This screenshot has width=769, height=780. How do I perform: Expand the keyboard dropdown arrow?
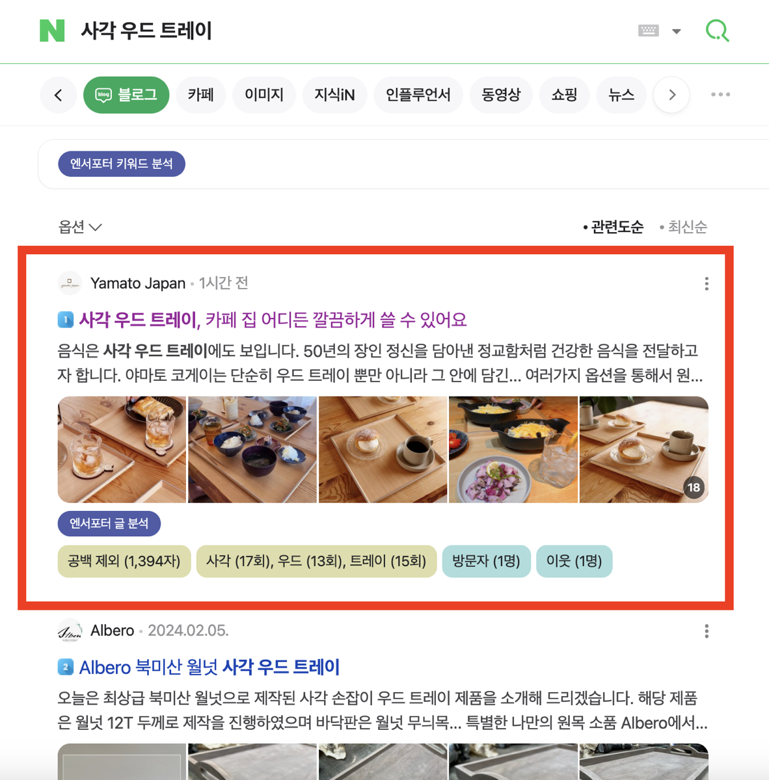pyautogui.click(x=677, y=31)
